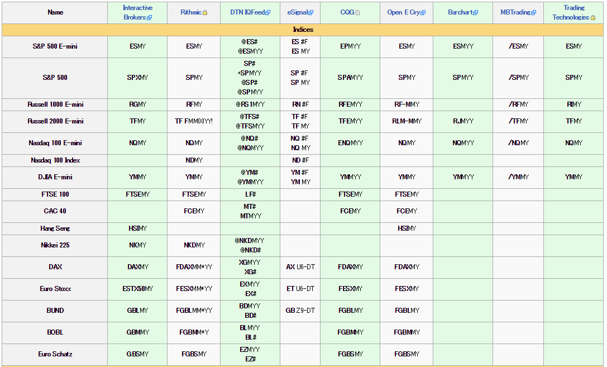Screen dimensions: 607x367
Task: Click the external-link icon beside eSignal
Action: tap(311, 13)
